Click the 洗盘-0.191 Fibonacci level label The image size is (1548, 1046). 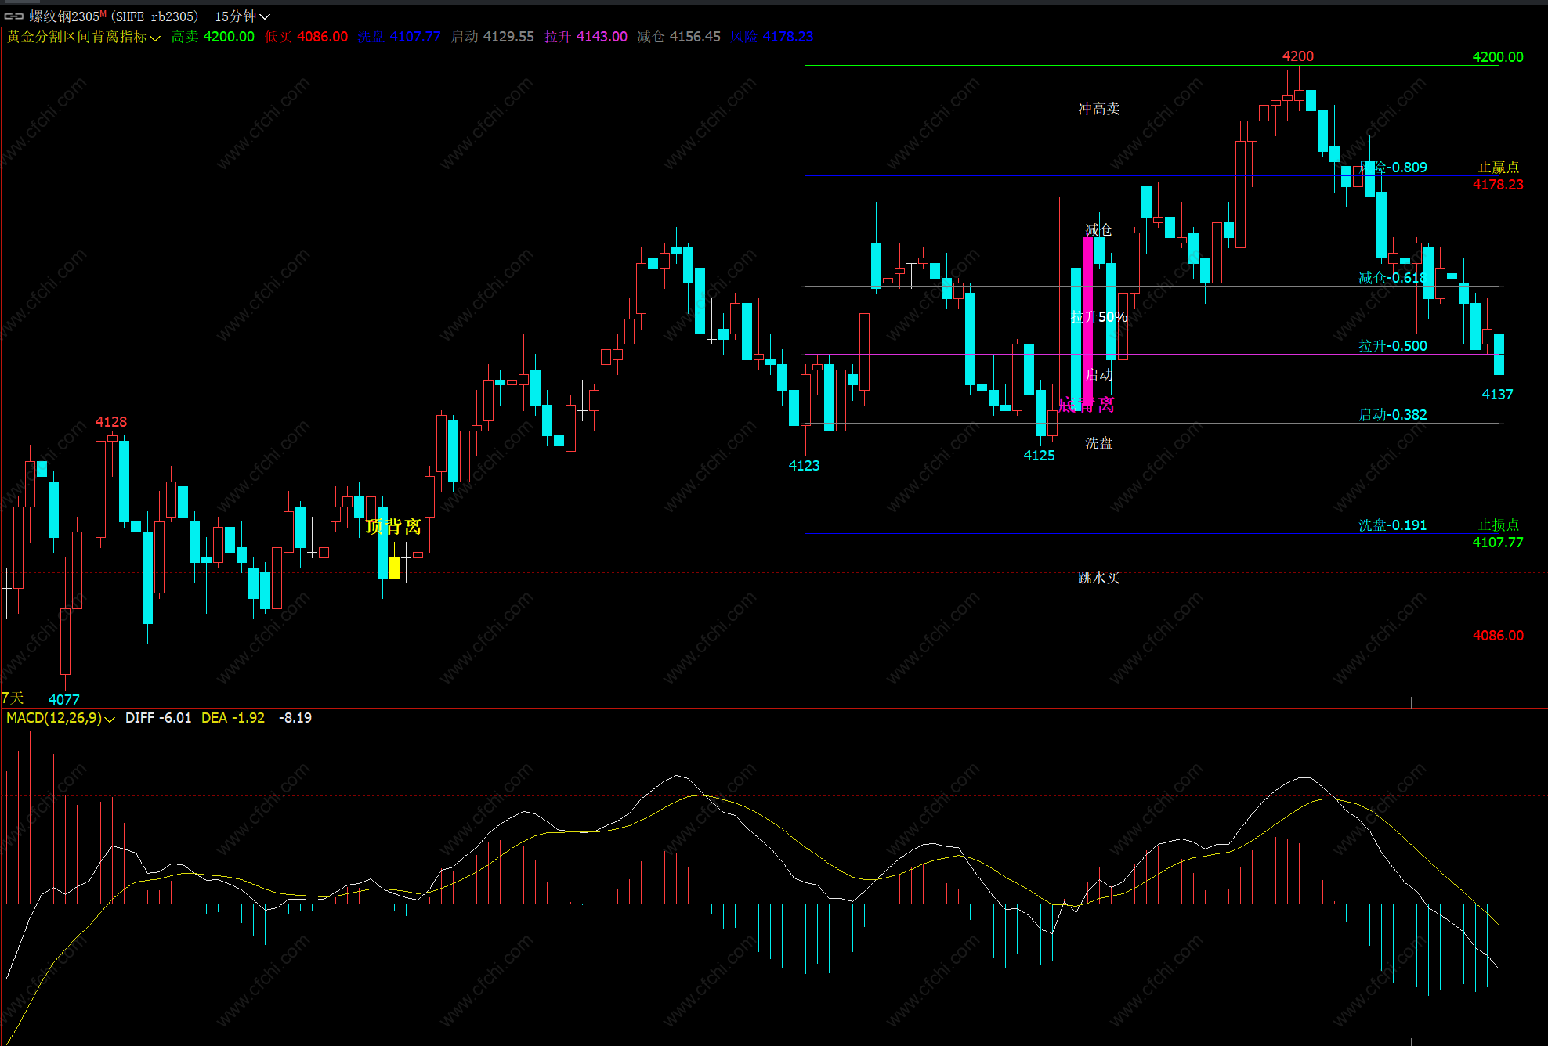(x=1392, y=525)
